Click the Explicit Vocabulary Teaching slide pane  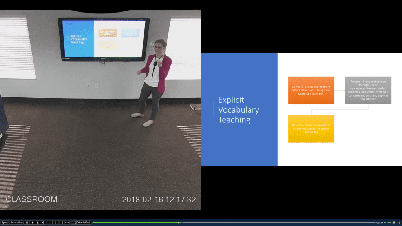point(302,110)
